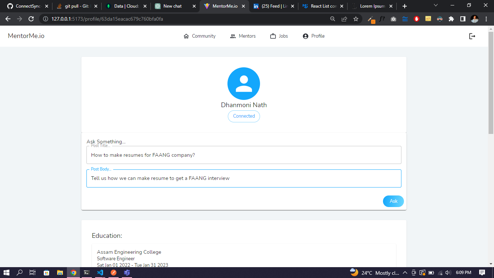Select the Community home icon
494x278 pixels.
[186, 36]
